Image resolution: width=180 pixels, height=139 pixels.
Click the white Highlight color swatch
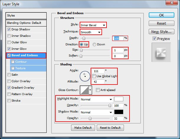(119, 99)
